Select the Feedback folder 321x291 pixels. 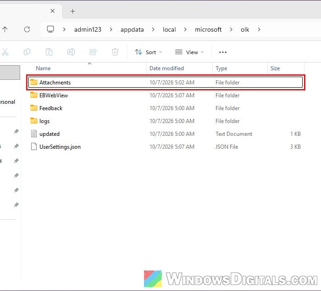click(166, 108)
